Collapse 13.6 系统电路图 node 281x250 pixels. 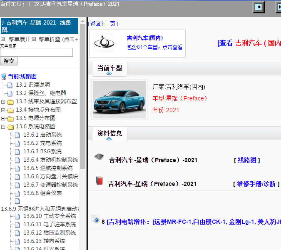tap(3, 127)
